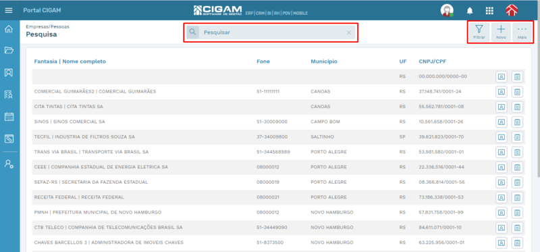Sort by the Município column header

coord(324,61)
